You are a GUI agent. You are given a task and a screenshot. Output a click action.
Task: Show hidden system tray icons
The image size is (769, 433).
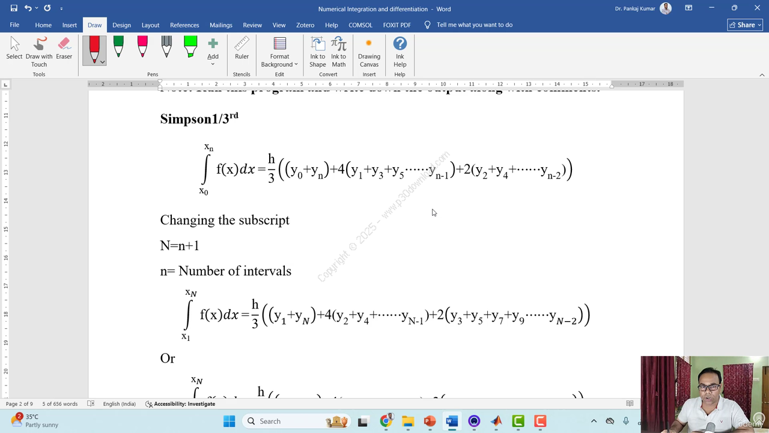[594, 421]
